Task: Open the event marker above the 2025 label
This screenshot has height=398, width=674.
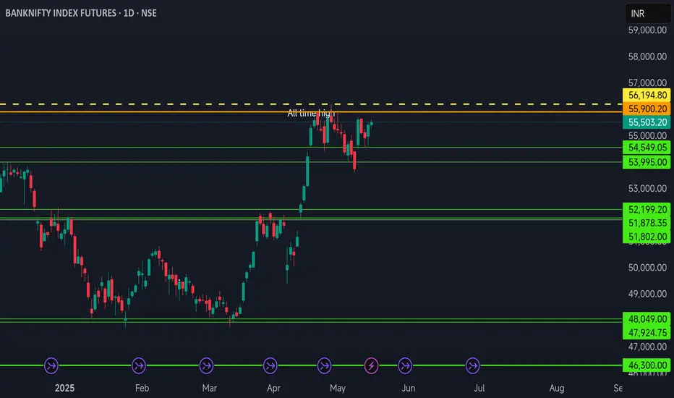Action: tap(51, 365)
